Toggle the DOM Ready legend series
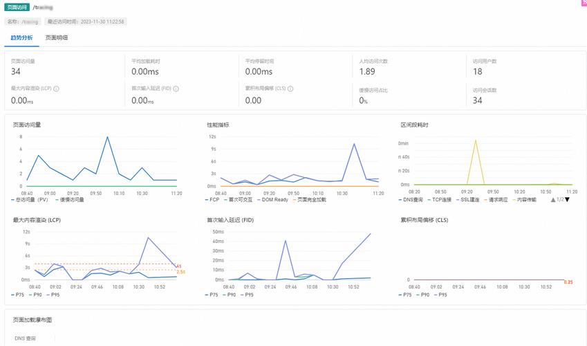The height and width of the screenshot is (346, 587). pos(272,200)
